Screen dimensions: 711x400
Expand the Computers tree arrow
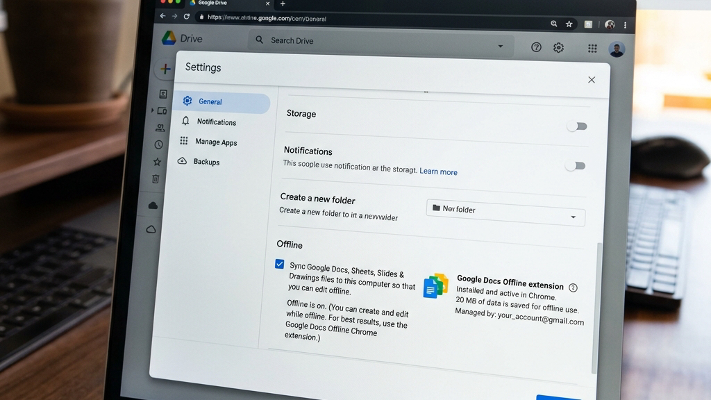(x=152, y=110)
